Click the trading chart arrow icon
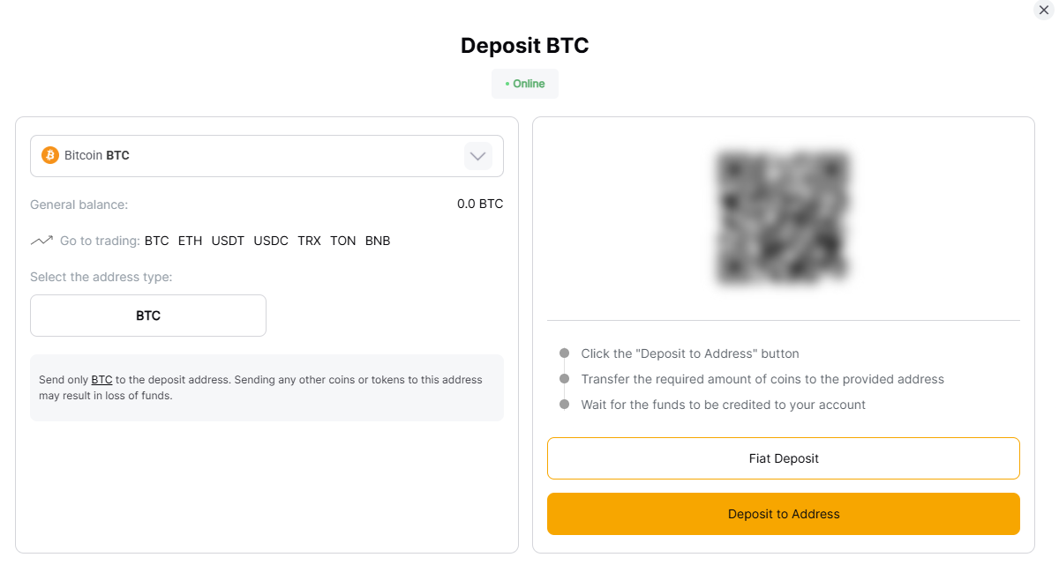The width and height of the screenshot is (1059, 565). (x=41, y=241)
